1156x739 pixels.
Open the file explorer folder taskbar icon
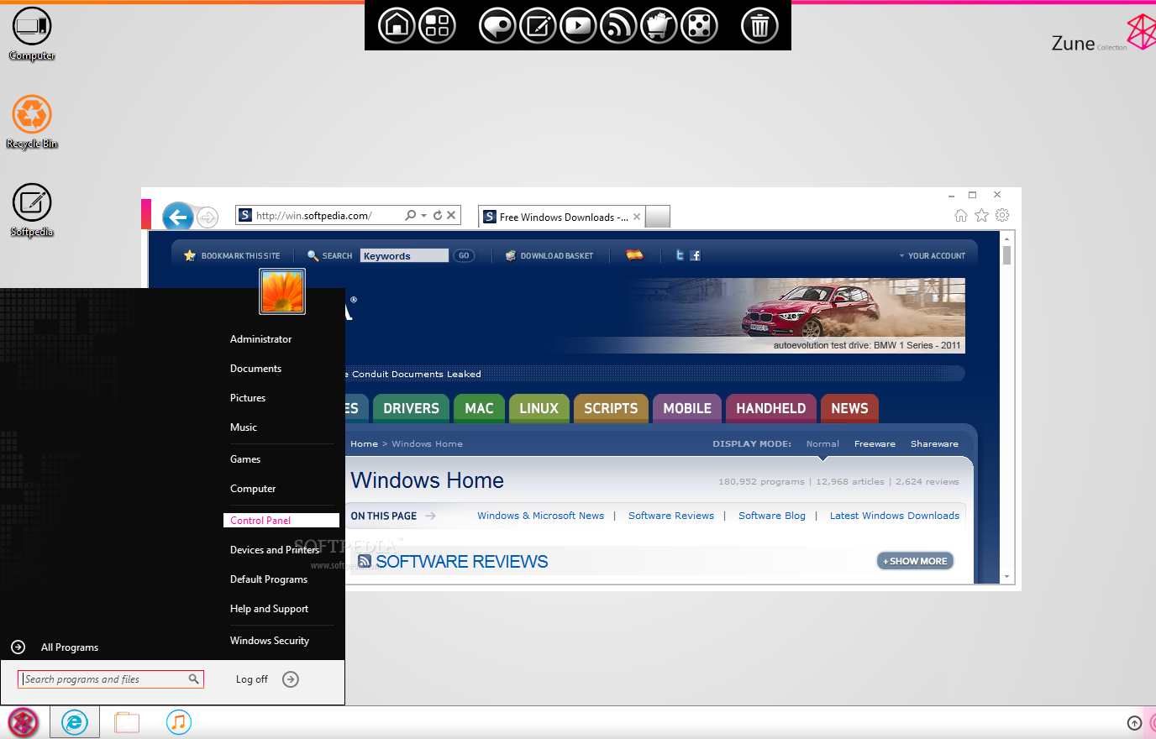click(x=127, y=722)
